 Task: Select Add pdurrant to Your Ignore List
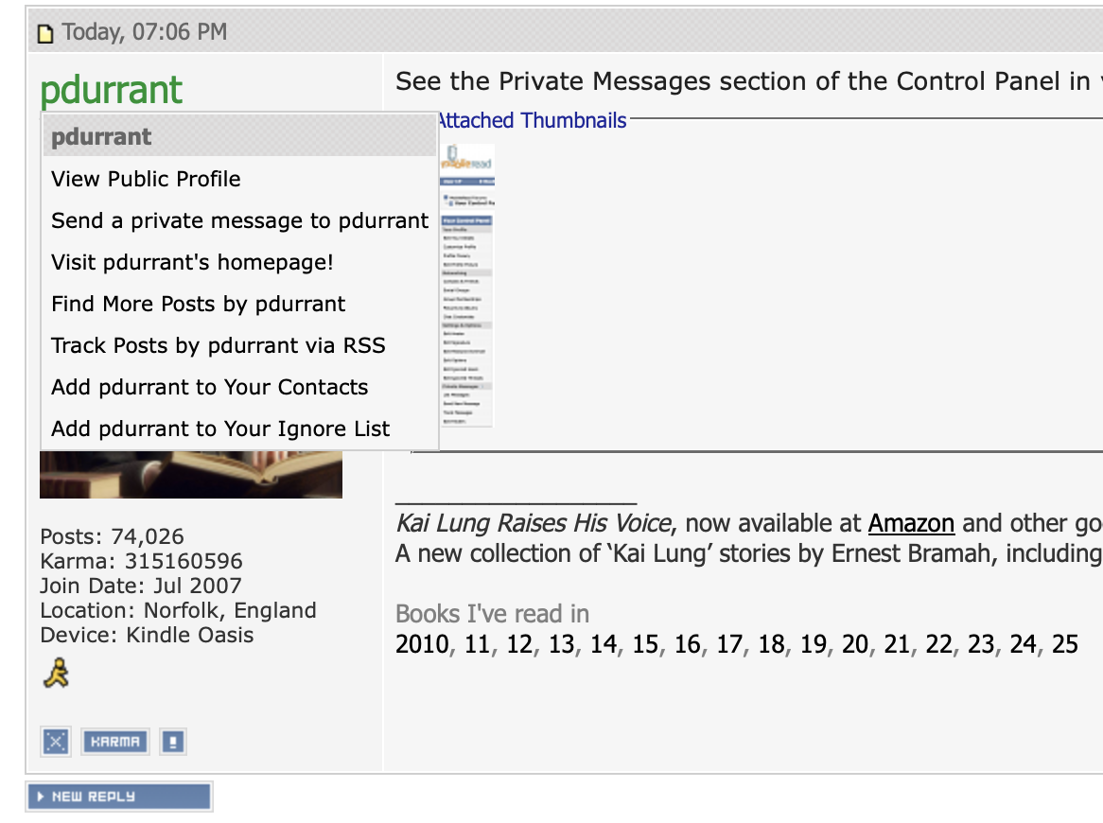(x=220, y=429)
